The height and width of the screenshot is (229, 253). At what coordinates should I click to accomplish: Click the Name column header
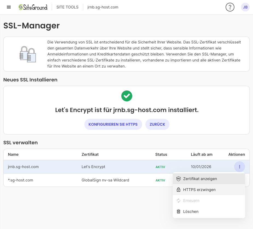pos(13,154)
